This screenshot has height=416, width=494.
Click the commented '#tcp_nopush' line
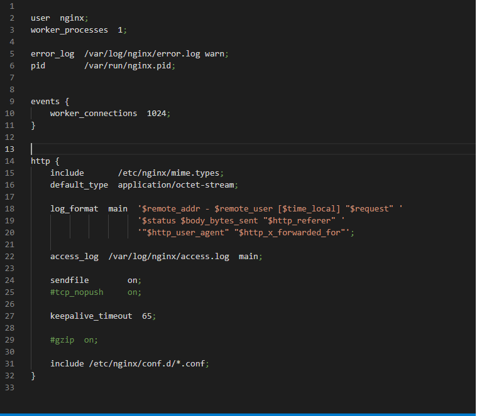(77, 292)
